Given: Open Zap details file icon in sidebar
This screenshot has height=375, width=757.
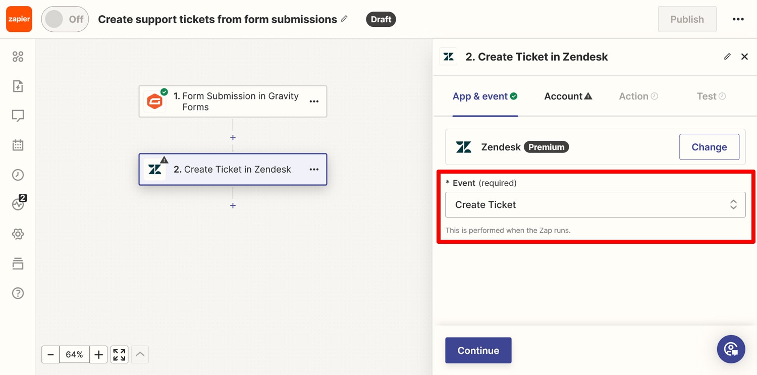Looking at the screenshot, I should coord(18,86).
